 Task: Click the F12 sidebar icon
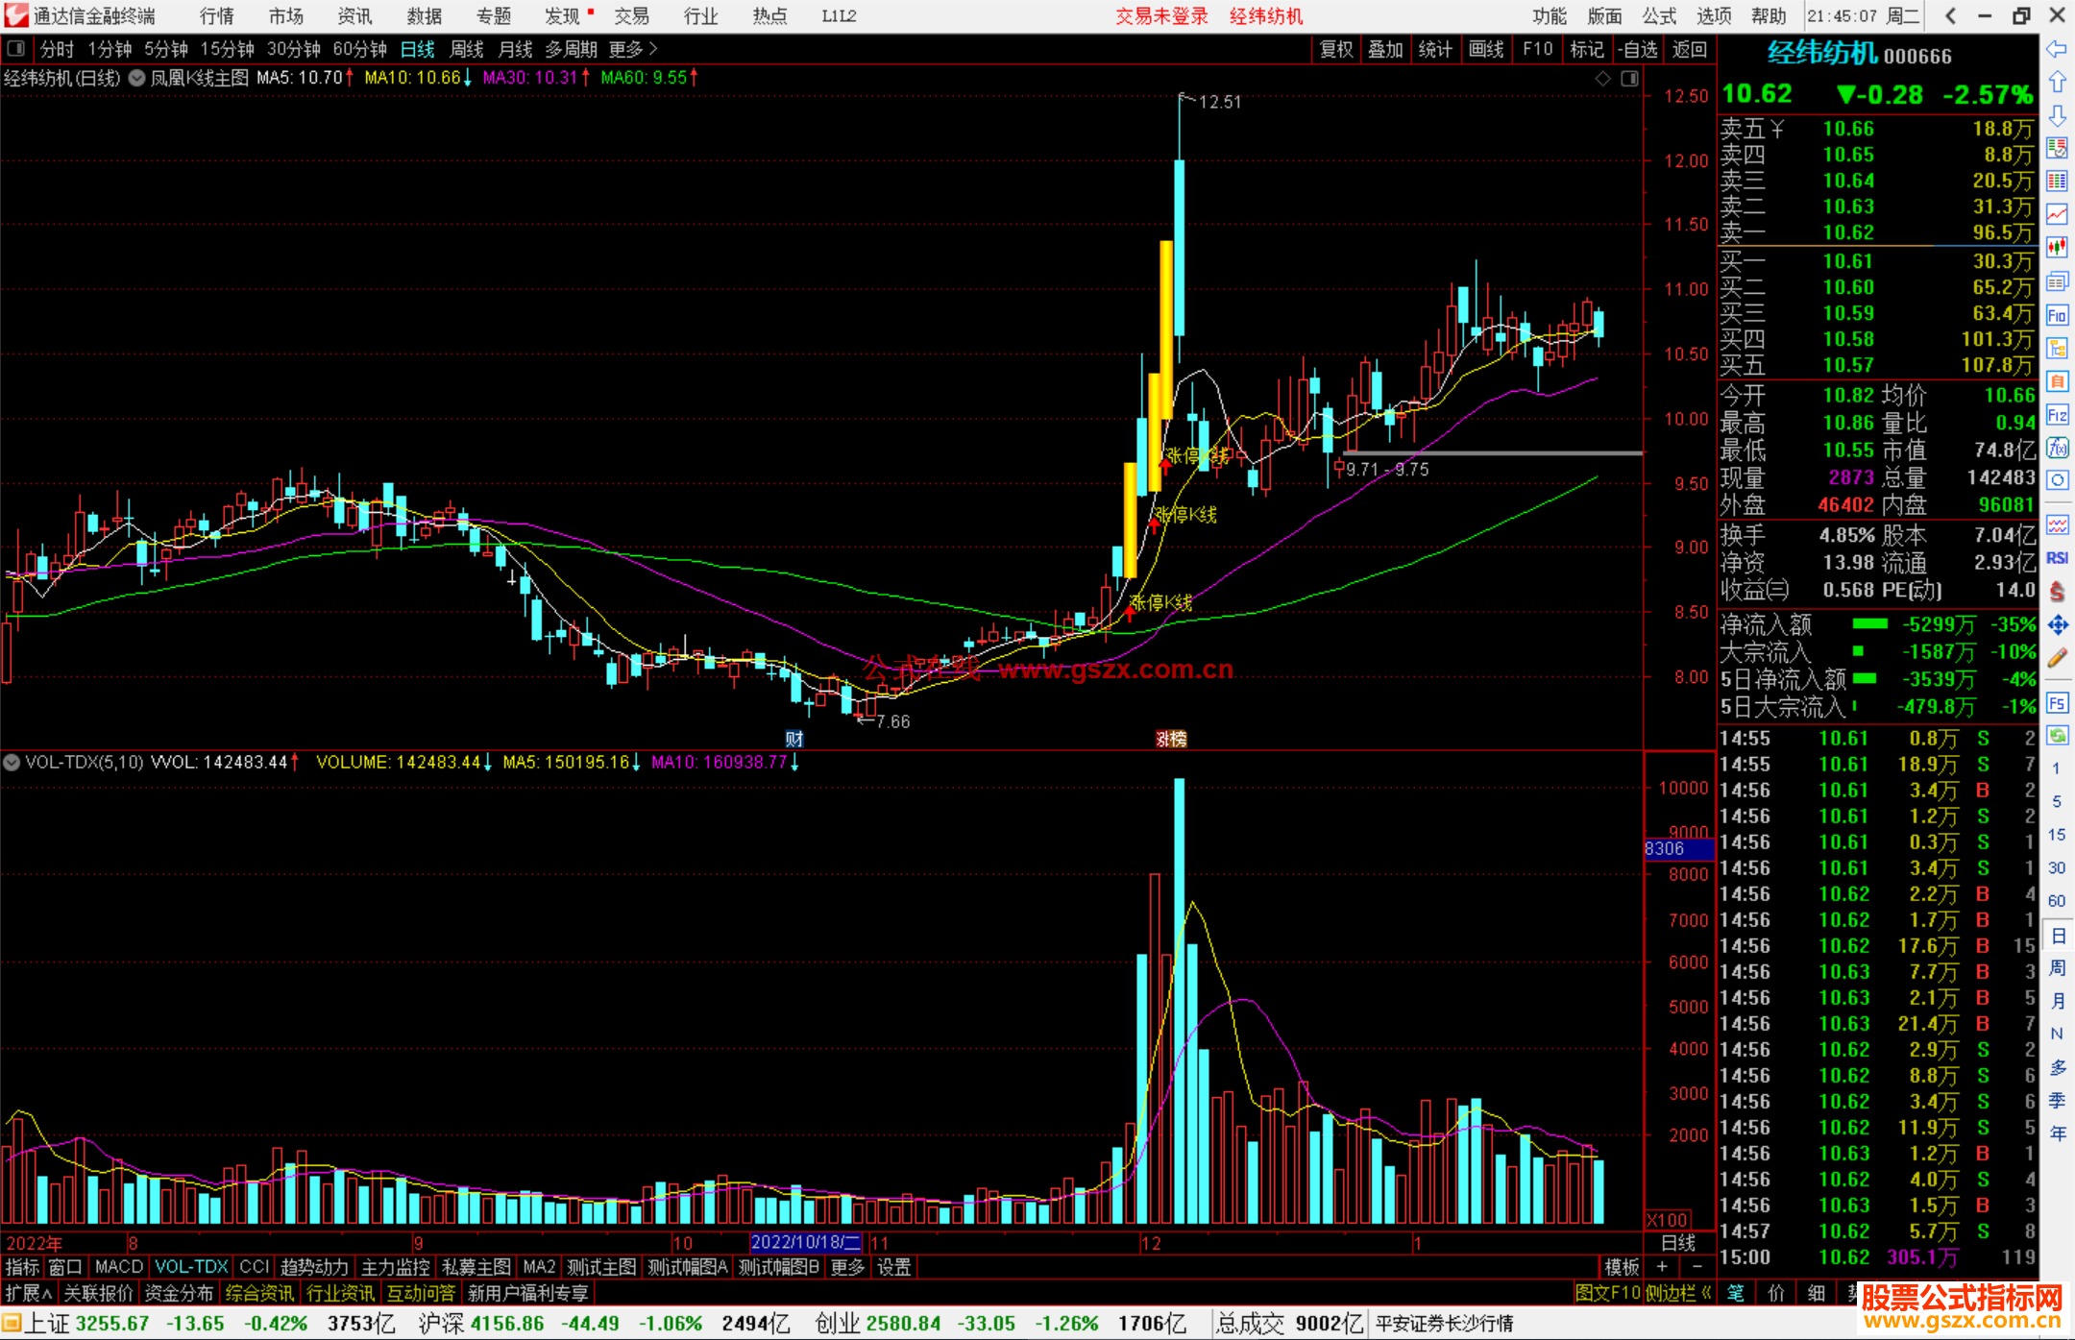[x=2057, y=415]
